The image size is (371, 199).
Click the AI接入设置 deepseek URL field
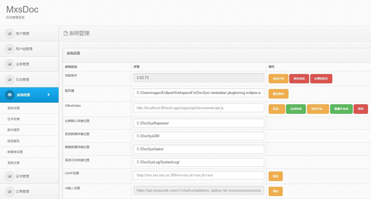(199, 191)
